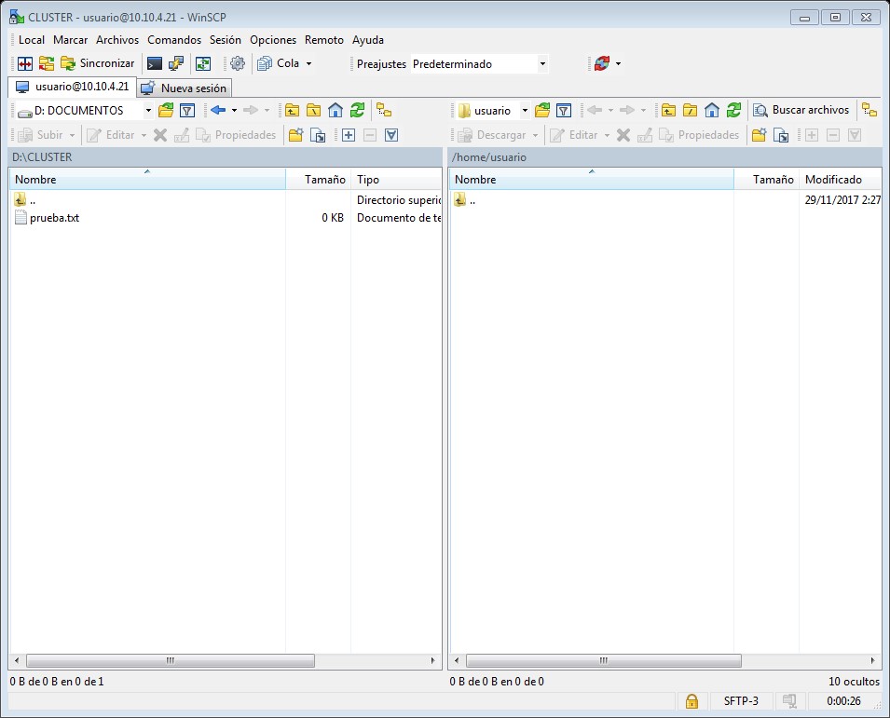Open preferences gear icon
The image size is (890, 718).
pos(238,63)
